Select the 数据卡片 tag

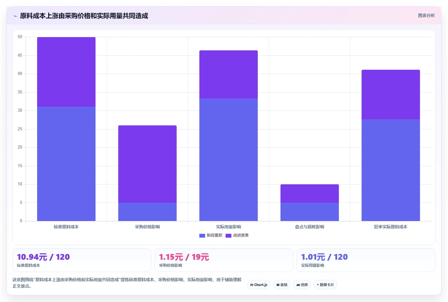tap(325, 285)
